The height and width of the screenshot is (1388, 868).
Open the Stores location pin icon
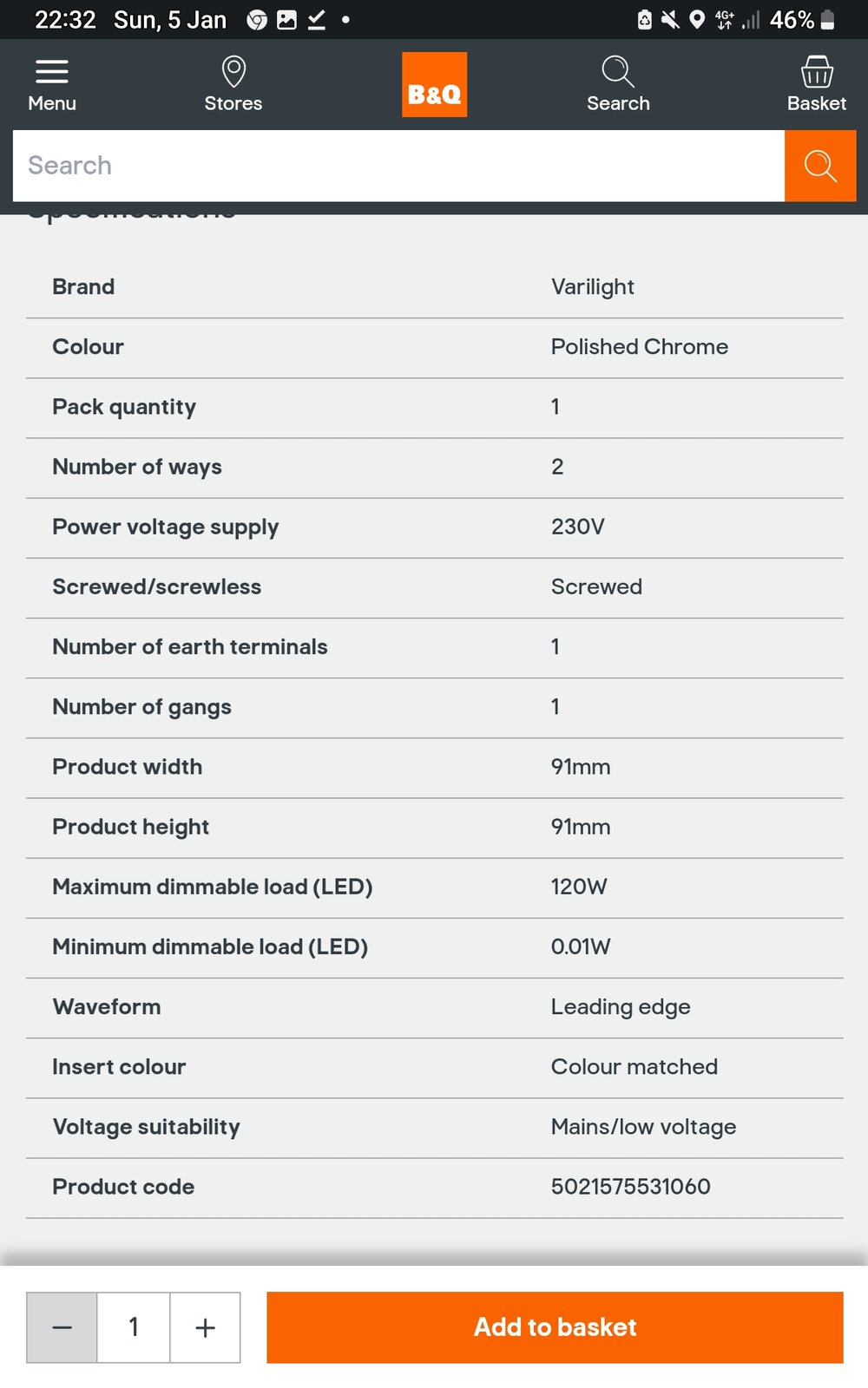[233, 71]
